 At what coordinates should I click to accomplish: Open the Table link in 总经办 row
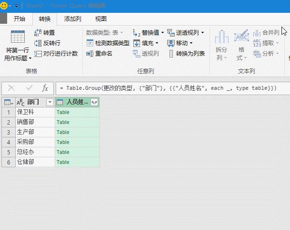63,152
